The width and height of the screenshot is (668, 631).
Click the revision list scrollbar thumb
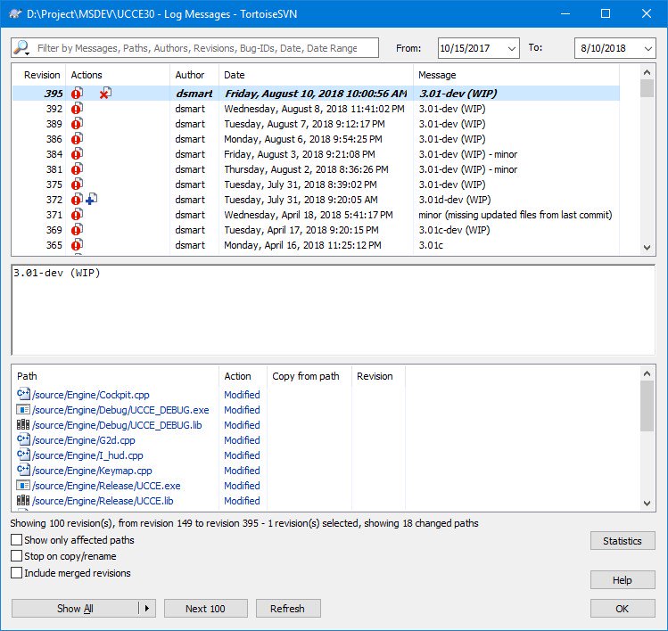point(647,88)
